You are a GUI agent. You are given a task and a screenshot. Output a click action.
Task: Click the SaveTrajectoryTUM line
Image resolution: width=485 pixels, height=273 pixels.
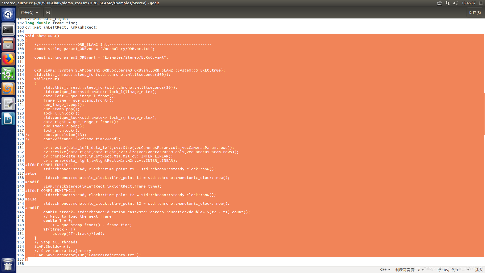(88, 255)
